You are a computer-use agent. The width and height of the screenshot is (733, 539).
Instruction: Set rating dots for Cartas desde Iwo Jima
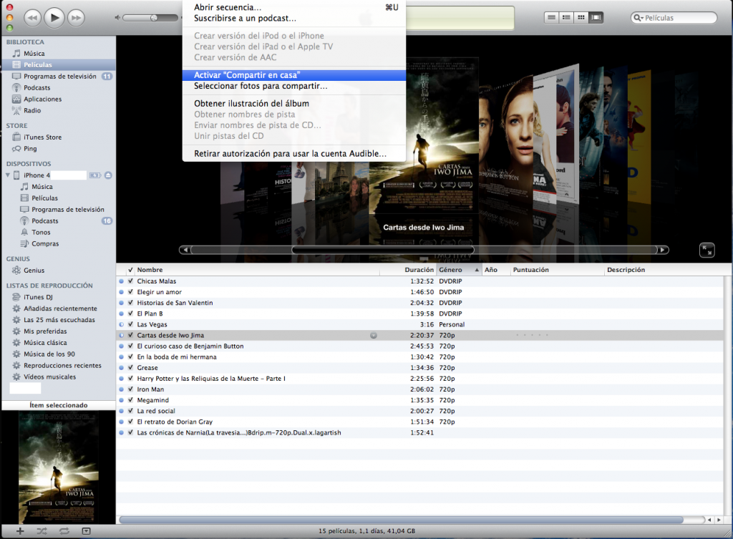pyautogui.click(x=532, y=335)
